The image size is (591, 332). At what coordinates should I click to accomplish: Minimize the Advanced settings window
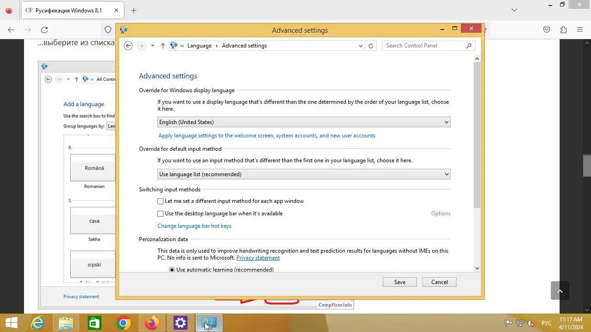443,29
